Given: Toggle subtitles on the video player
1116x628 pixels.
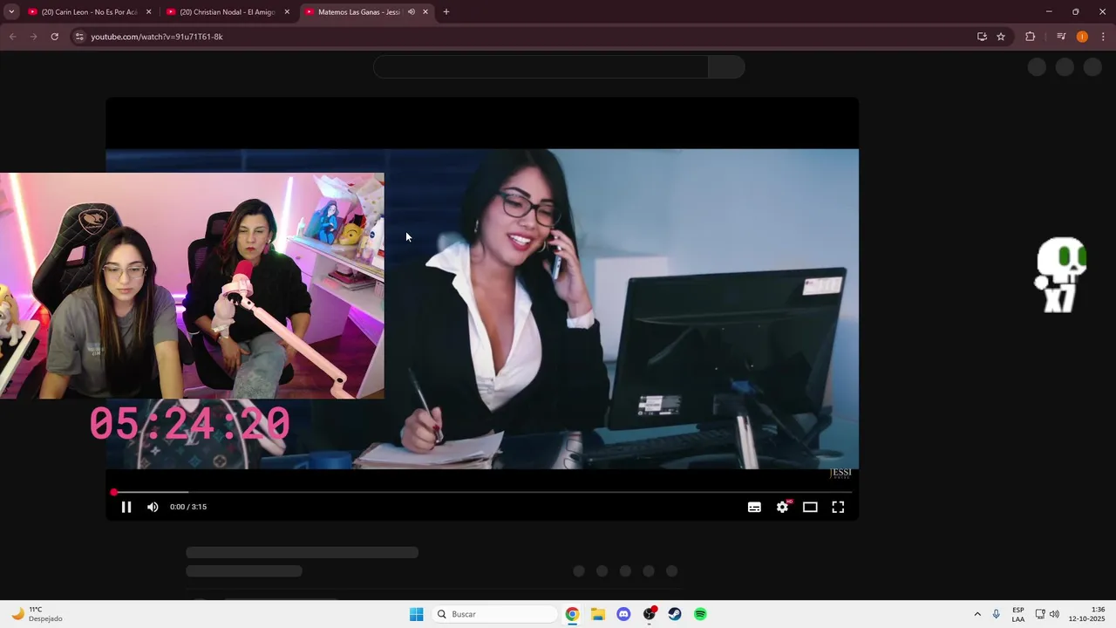Looking at the screenshot, I should (x=754, y=507).
